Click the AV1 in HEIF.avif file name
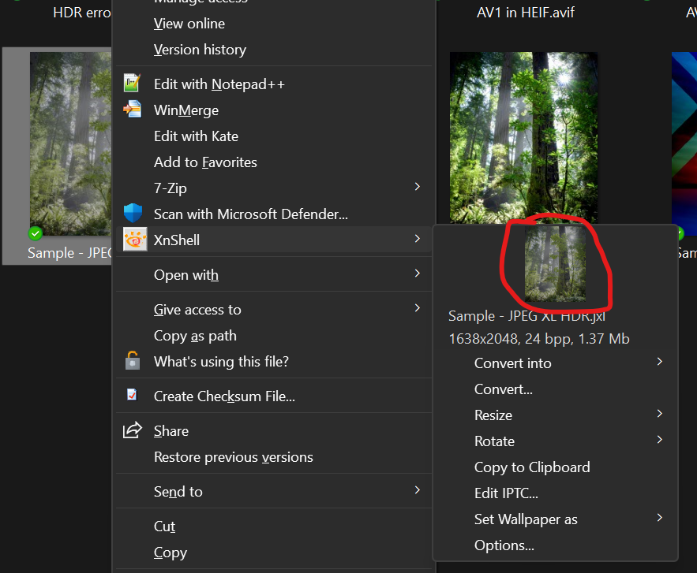The image size is (697, 573). pos(526,13)
